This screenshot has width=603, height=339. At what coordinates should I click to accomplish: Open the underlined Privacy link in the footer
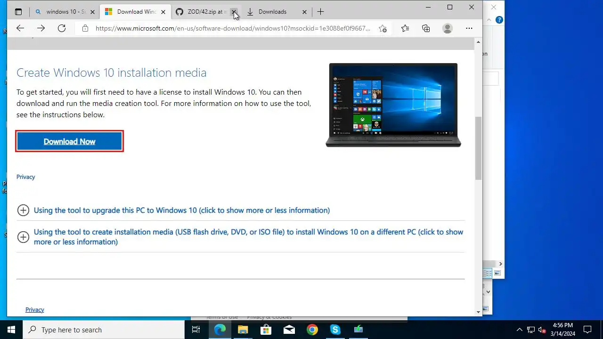(35, 309)
